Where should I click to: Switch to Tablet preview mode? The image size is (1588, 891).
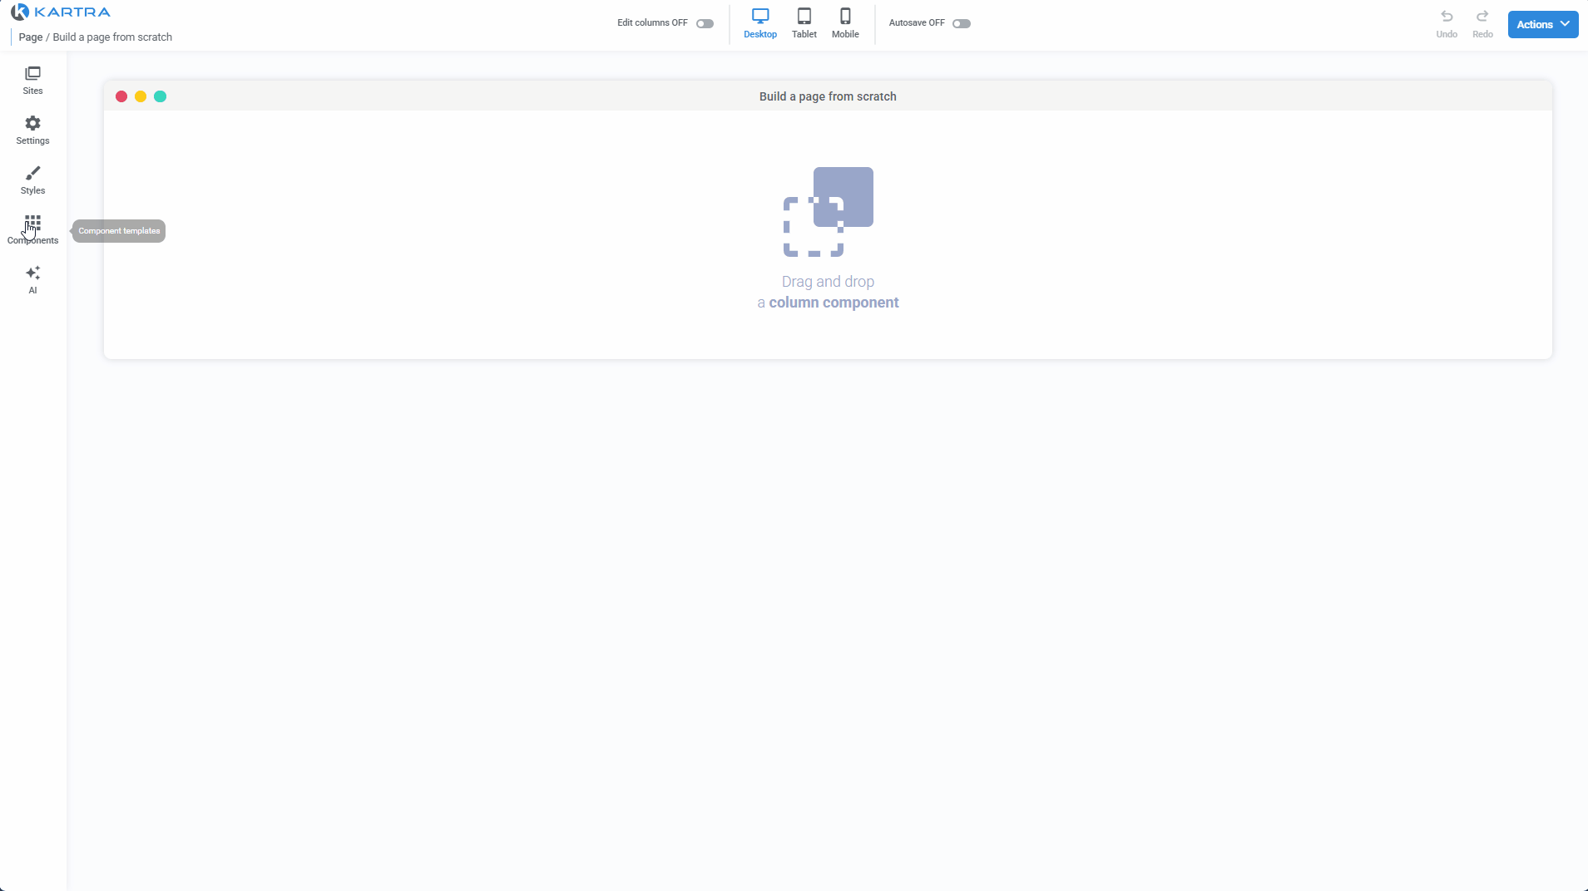pyautogui.click(x=804, y=22)
